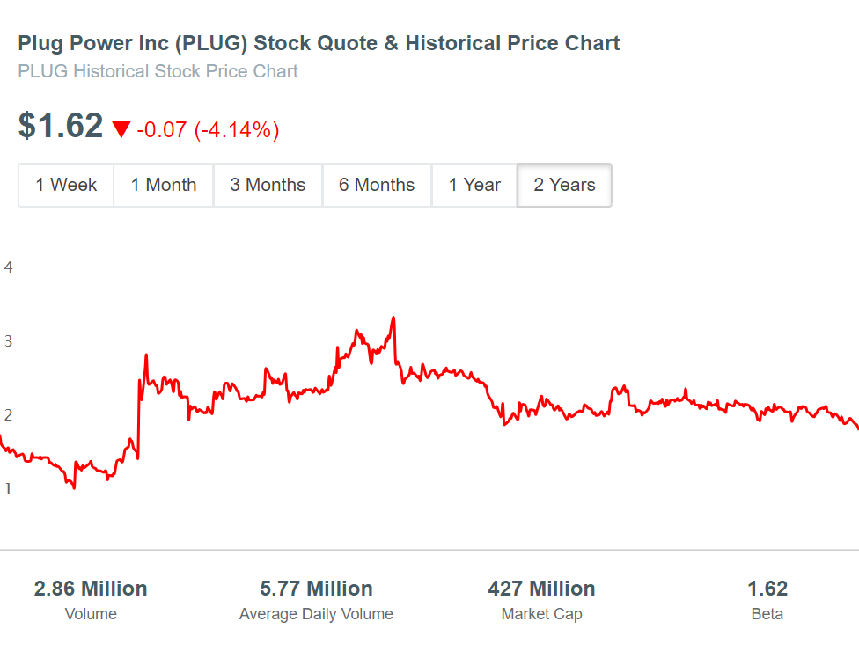Switch to the 1 Year chart
This screenshot has width=859, height=651.
(x=474, y=185)
